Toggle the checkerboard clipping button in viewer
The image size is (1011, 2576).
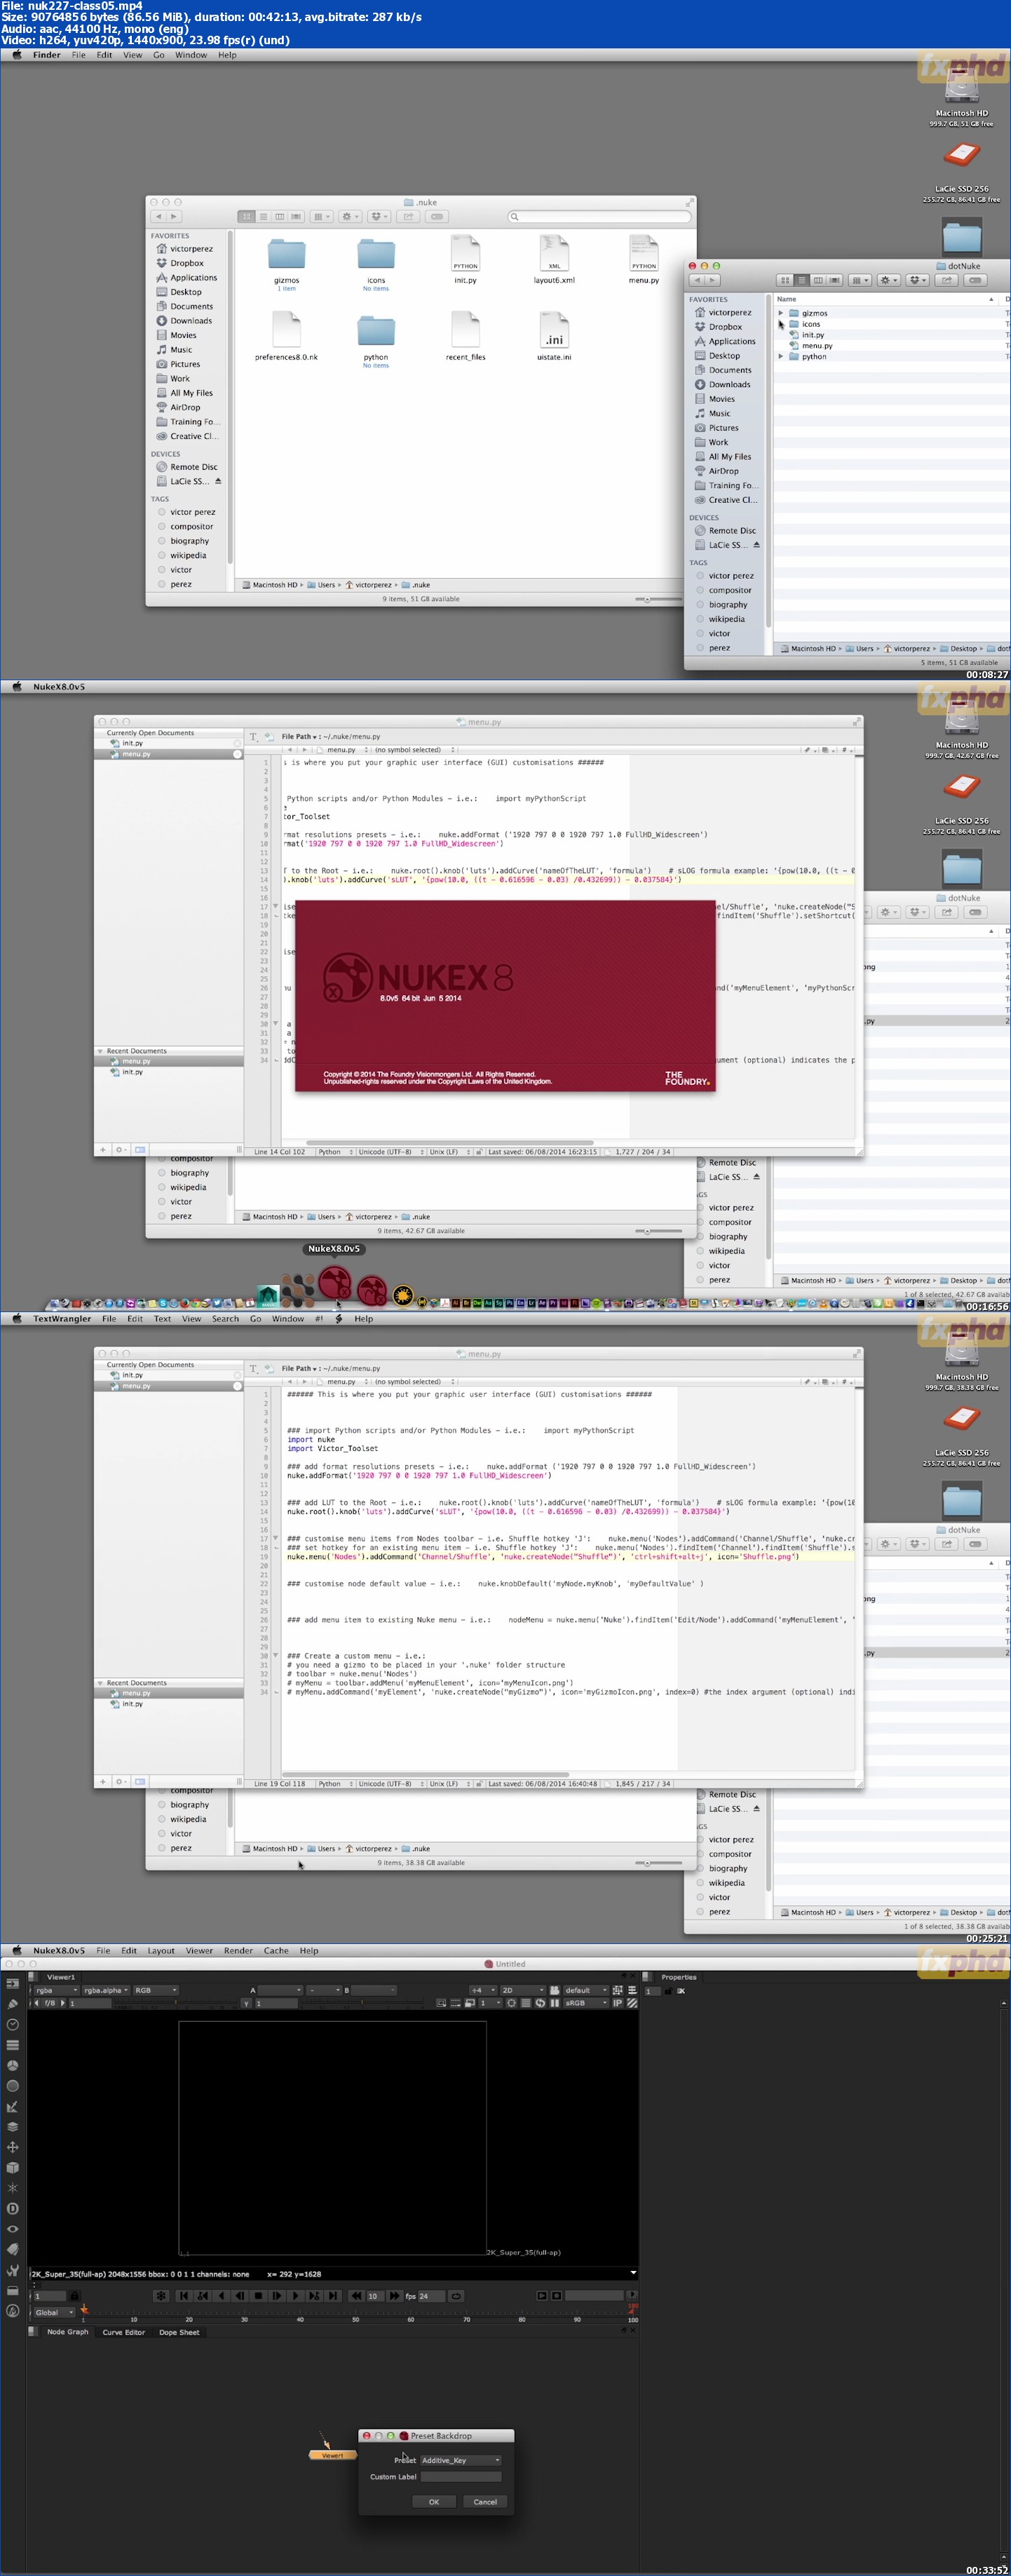click(632, 2002)
